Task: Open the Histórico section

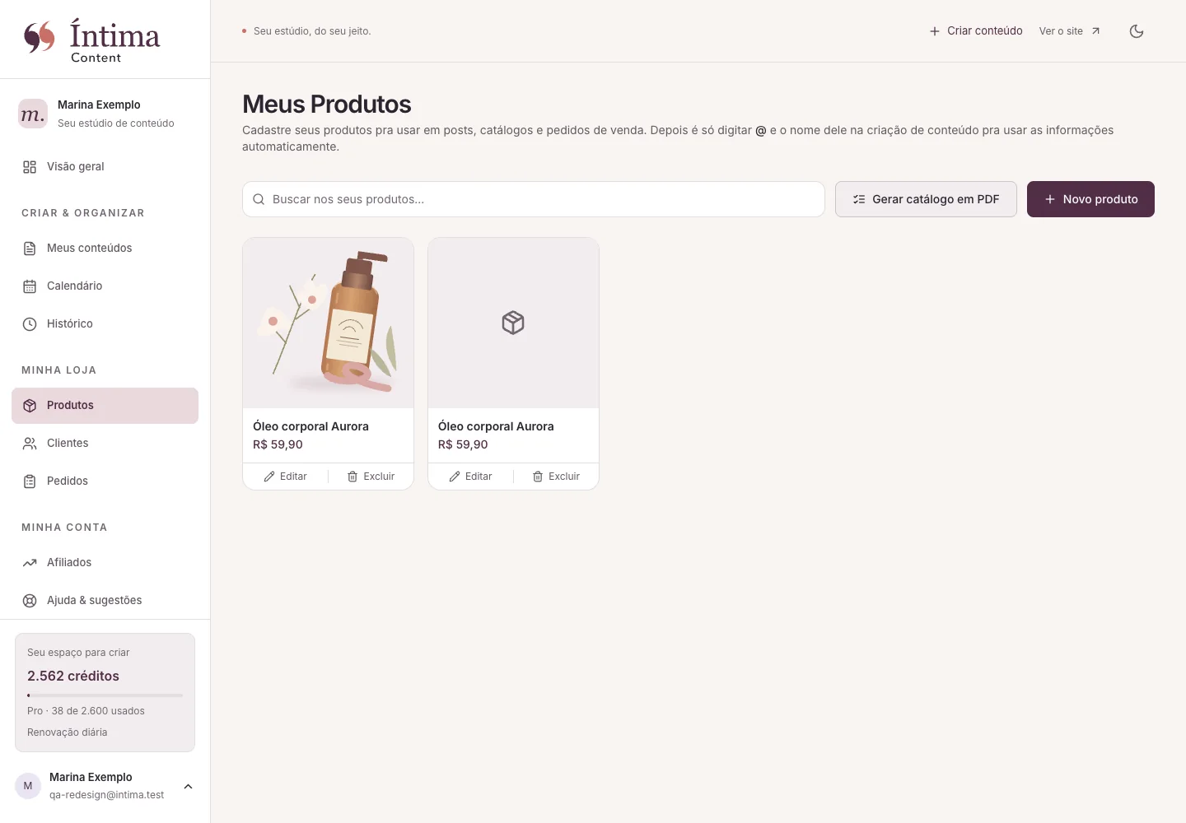Action: point(105,324)
